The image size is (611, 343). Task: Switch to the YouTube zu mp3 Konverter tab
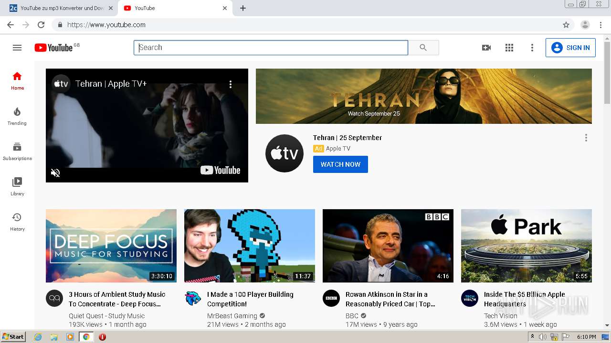point(61,8)
